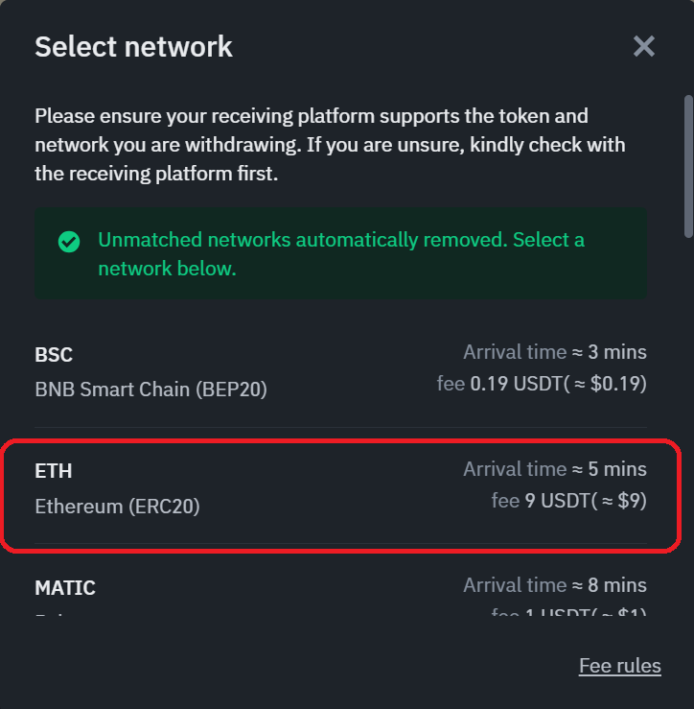Open the Fee rules link
This screenshot has width=694, height=709.
click(x=620, y=666)
